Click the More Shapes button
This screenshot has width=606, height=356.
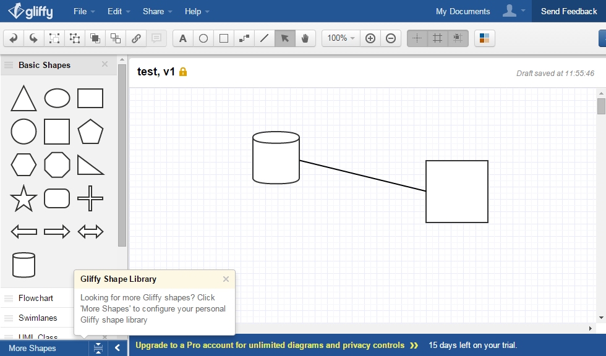tap(32, 348)
